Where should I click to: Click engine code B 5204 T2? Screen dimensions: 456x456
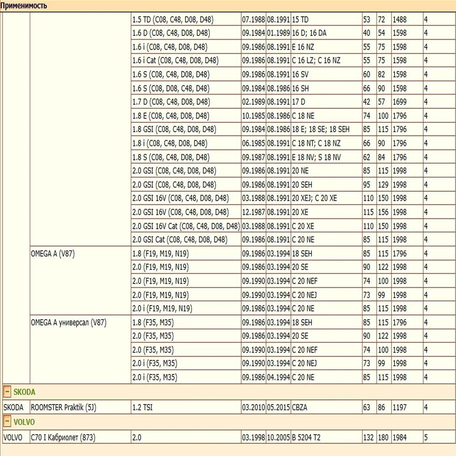coord(306,437)
